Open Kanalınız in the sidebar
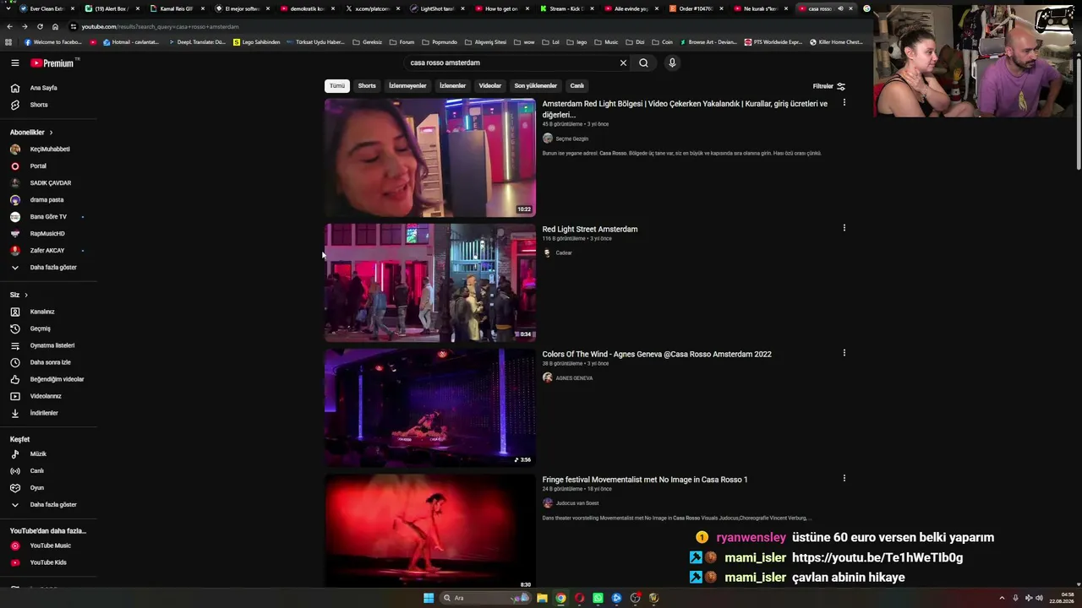 tap(42, 312)
